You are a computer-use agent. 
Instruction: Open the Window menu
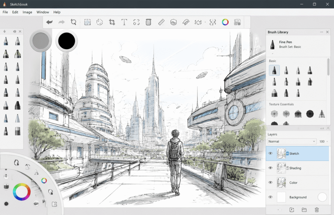[x=43, y=12]
